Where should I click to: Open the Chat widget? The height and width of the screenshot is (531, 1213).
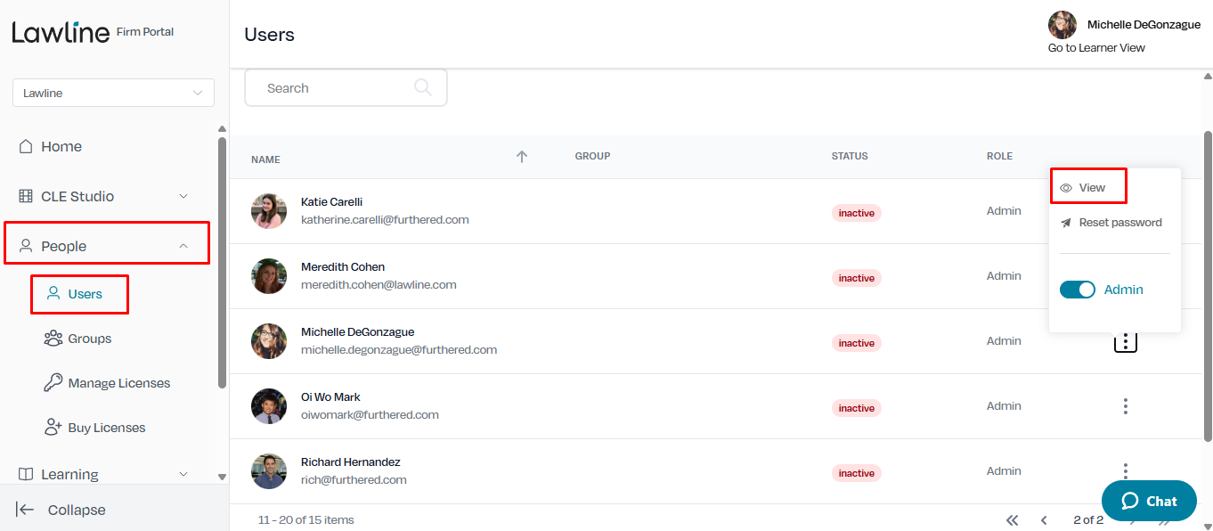[x=1149, y=501]
